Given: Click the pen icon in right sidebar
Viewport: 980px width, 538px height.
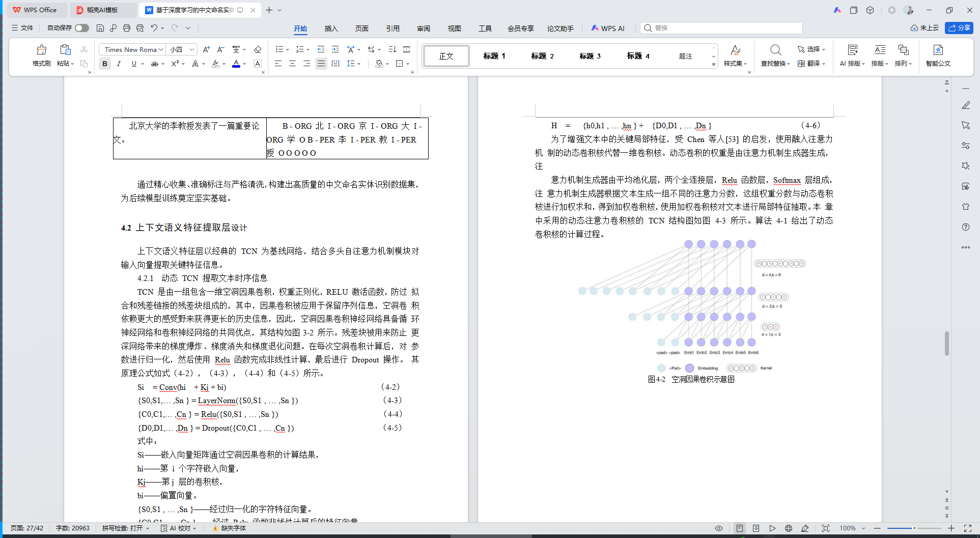Looking at the screenshot, I should click(966, 105).
